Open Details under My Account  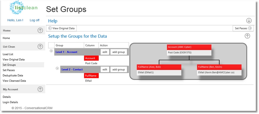tap(7, 97)
